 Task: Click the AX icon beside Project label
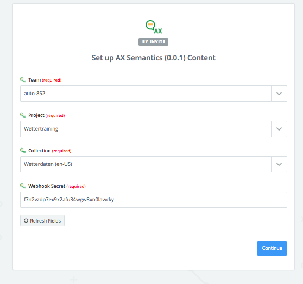[23, 115]
